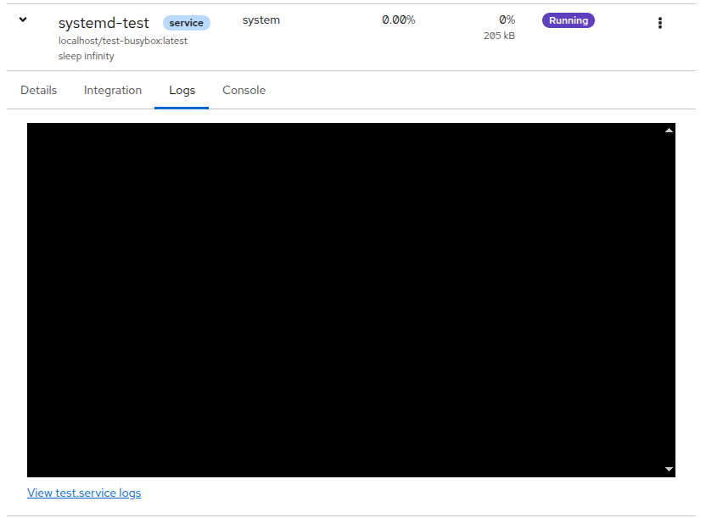Collapse the systemd-test container row
Image resolution: width=706 pixels, height=518 pixels.
point(23,19)
